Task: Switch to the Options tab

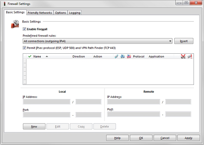Action: [61, 13]
